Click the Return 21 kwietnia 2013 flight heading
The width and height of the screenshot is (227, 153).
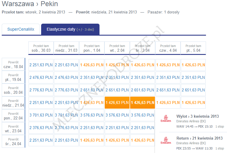pyautogui.click(x=199, y=138)
